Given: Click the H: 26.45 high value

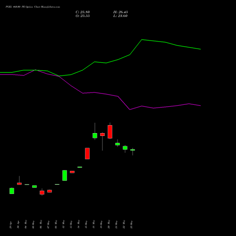Looking at the screenshot, I should click(x=120, y=12).
